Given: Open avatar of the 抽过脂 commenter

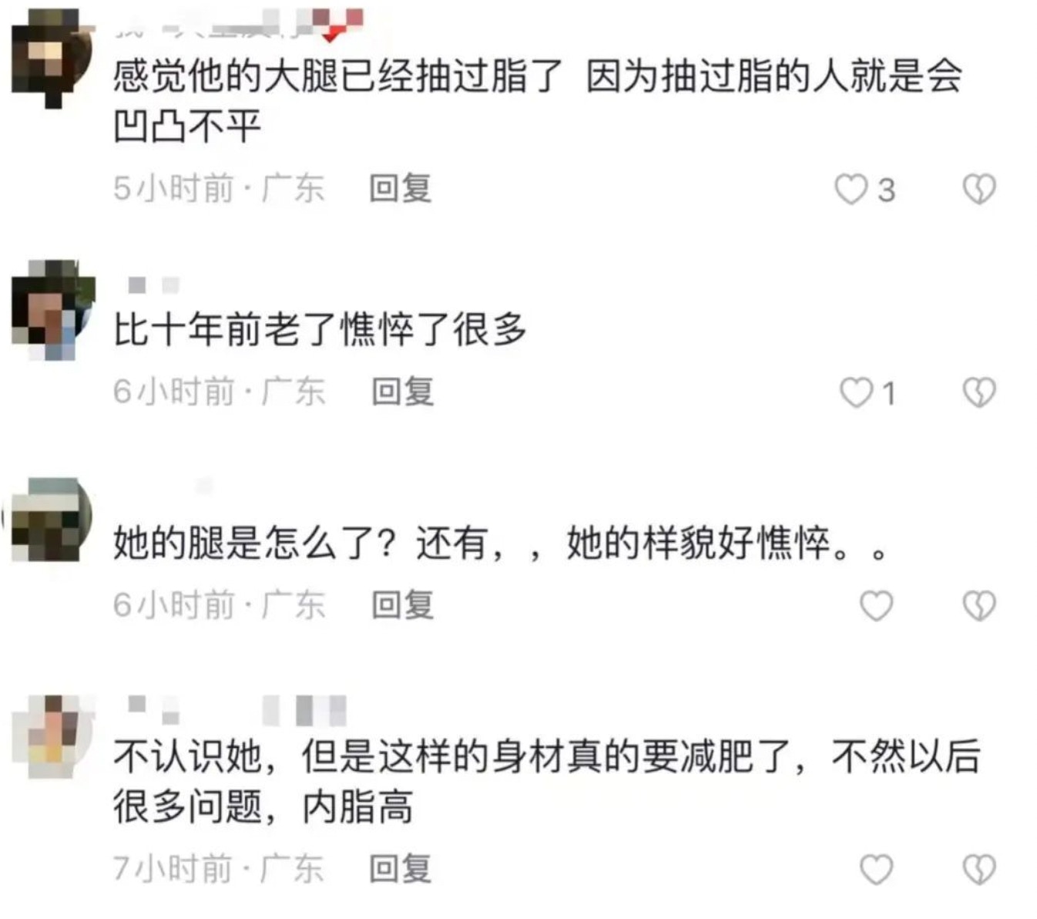Looking at the screenshot, I should tap(52, 58).
